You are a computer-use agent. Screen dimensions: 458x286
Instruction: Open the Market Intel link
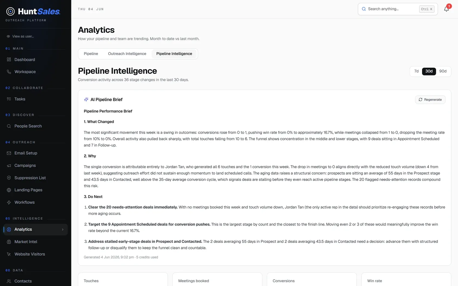26,242
